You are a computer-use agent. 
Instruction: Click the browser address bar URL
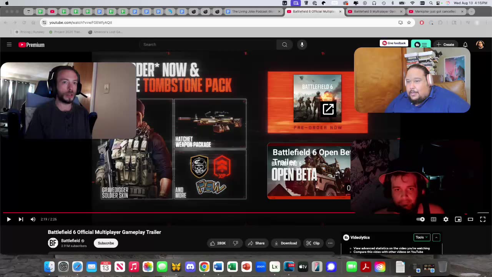click(x=81, y=23)
